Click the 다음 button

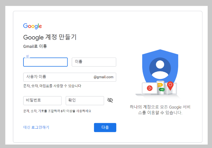105,127
